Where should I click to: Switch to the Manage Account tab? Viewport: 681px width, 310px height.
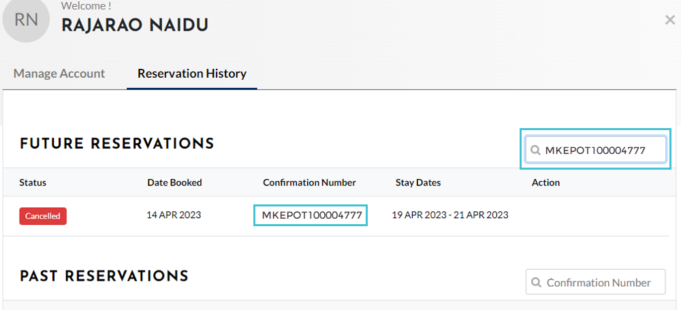click(59, 73)
